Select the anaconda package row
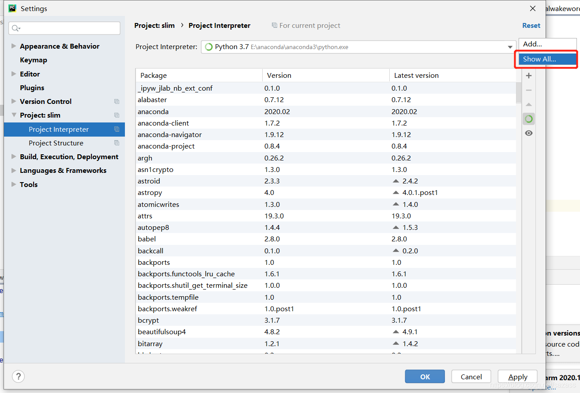The image size is (580, 393). tap(326, 111)
